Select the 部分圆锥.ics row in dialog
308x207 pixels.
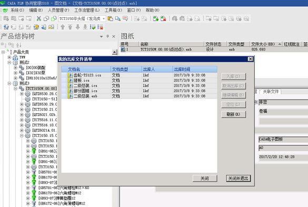click(x=140, y=91)
